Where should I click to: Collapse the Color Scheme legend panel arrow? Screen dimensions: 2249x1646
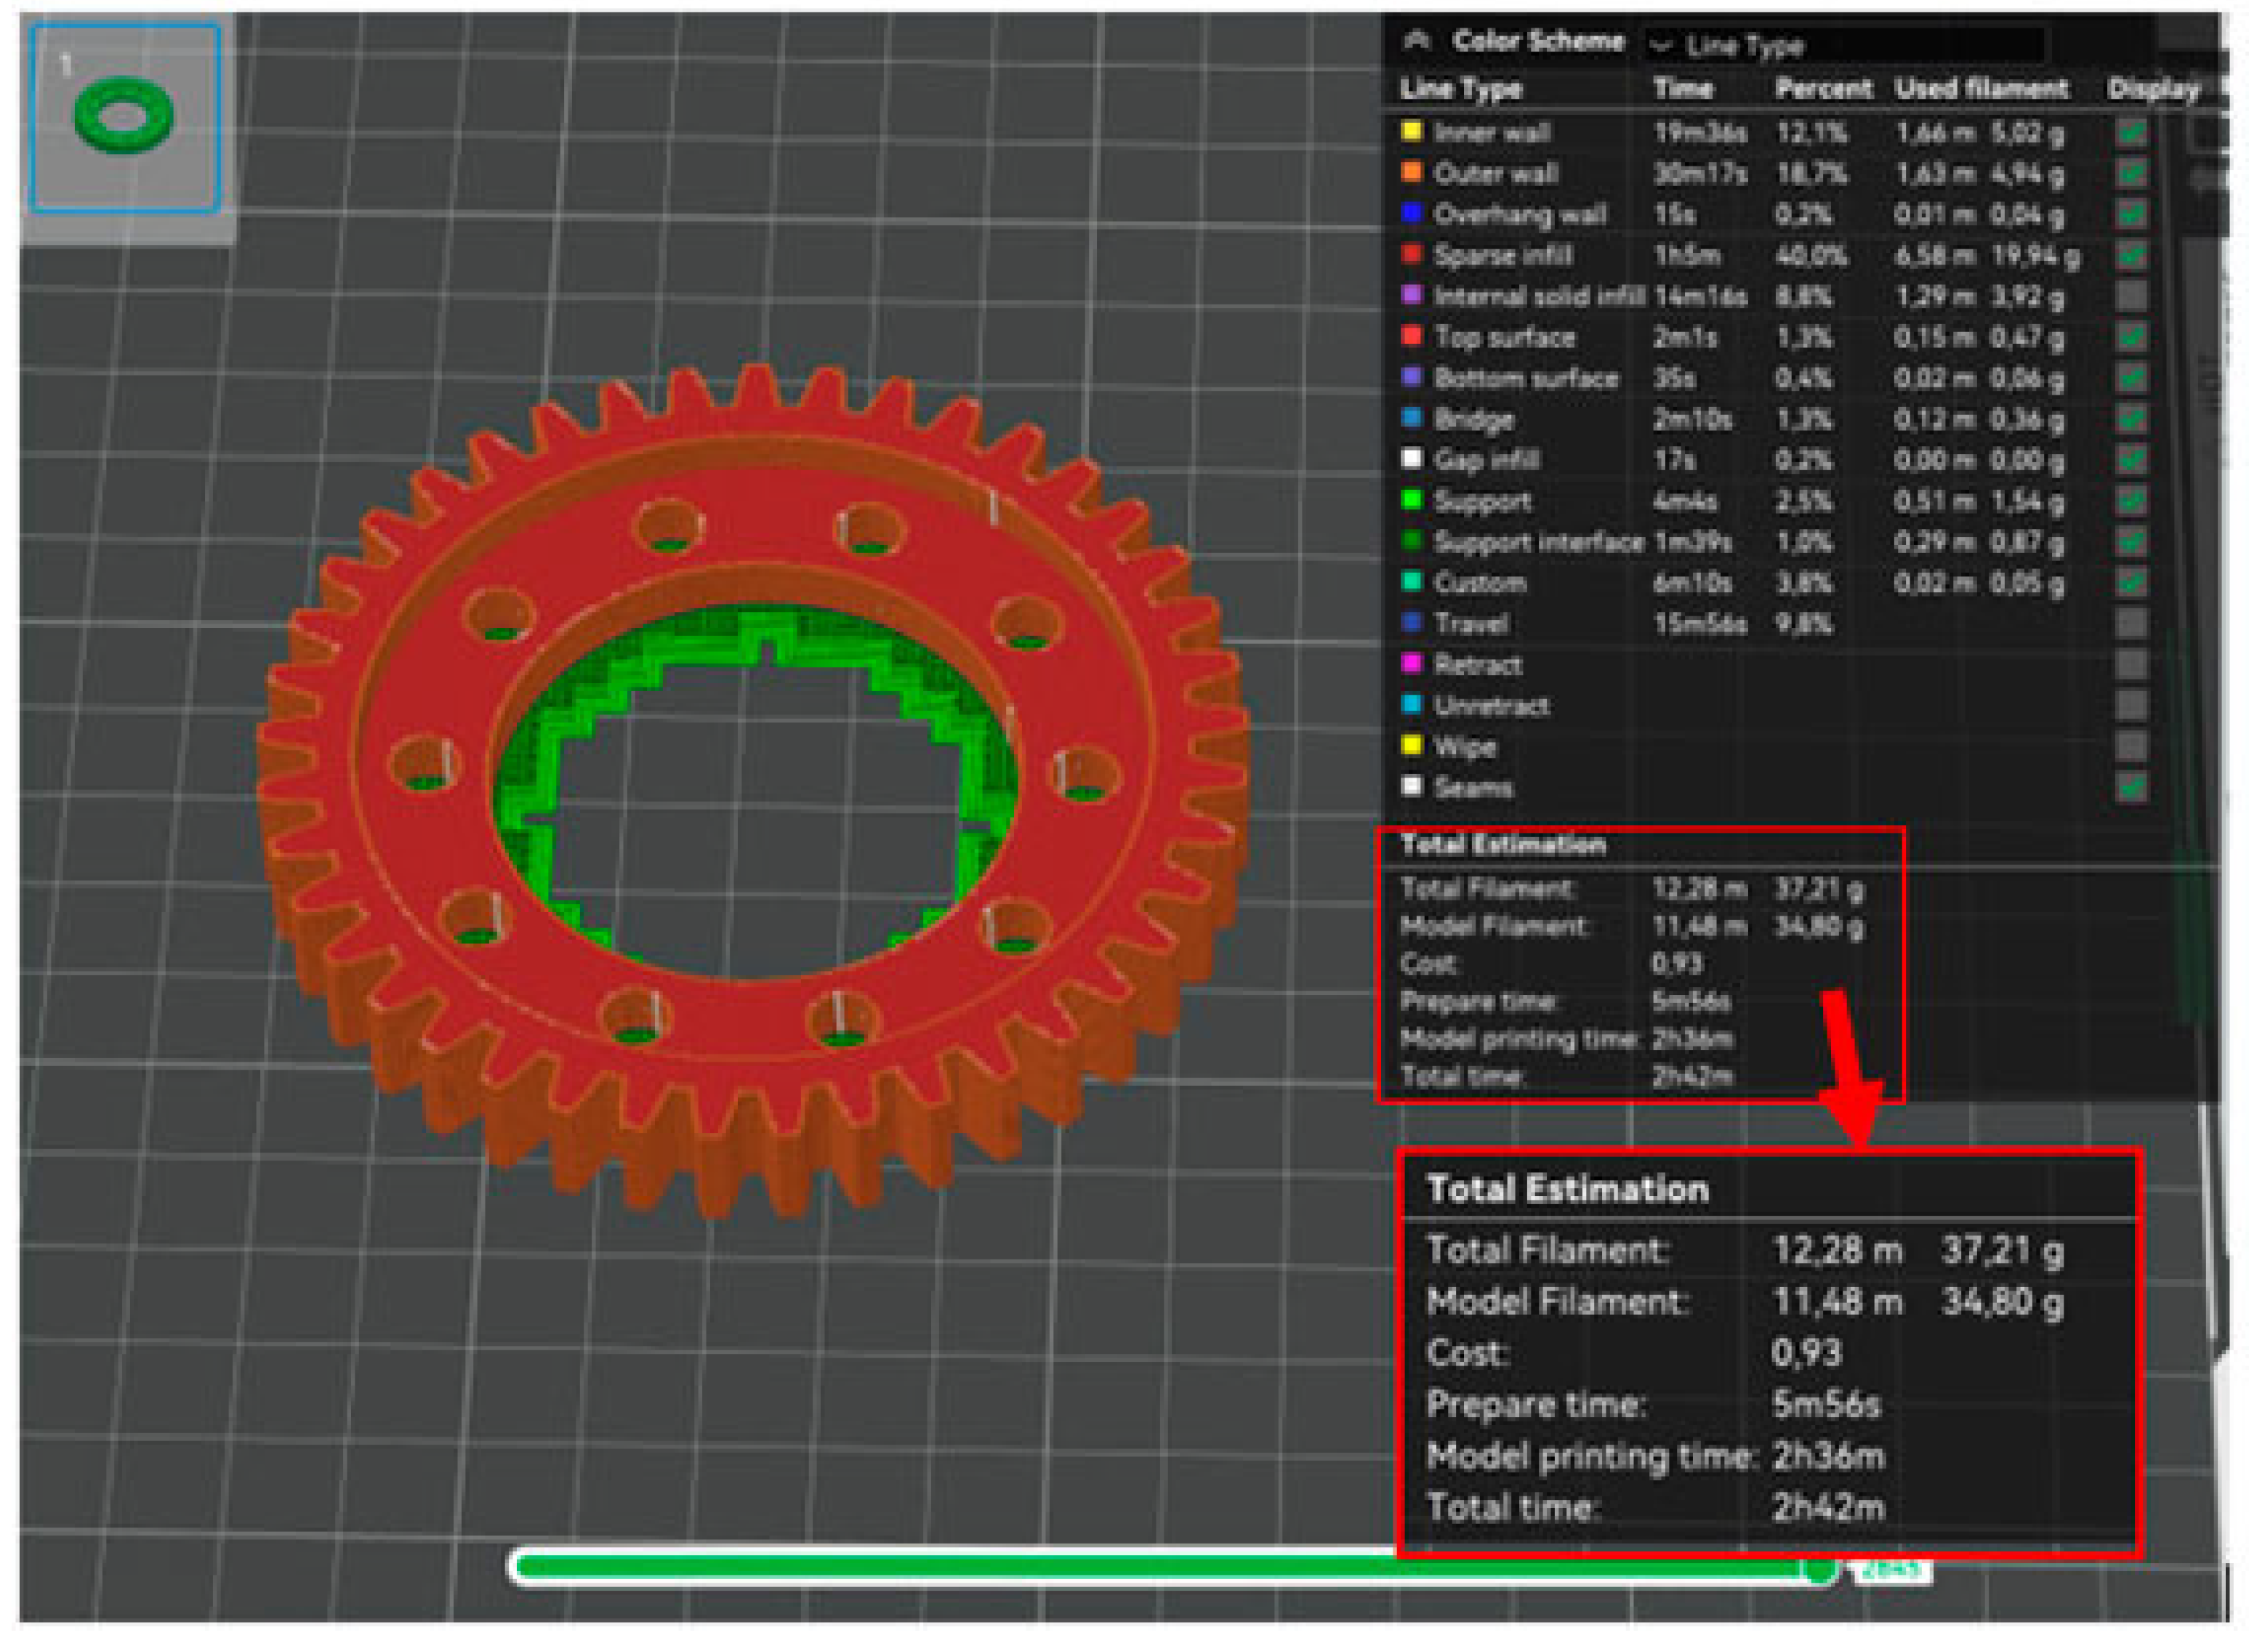(x=1416, y=41)
